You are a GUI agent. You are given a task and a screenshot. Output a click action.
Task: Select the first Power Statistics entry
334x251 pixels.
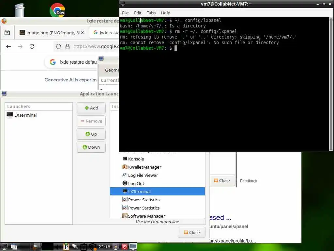(157, 200)
